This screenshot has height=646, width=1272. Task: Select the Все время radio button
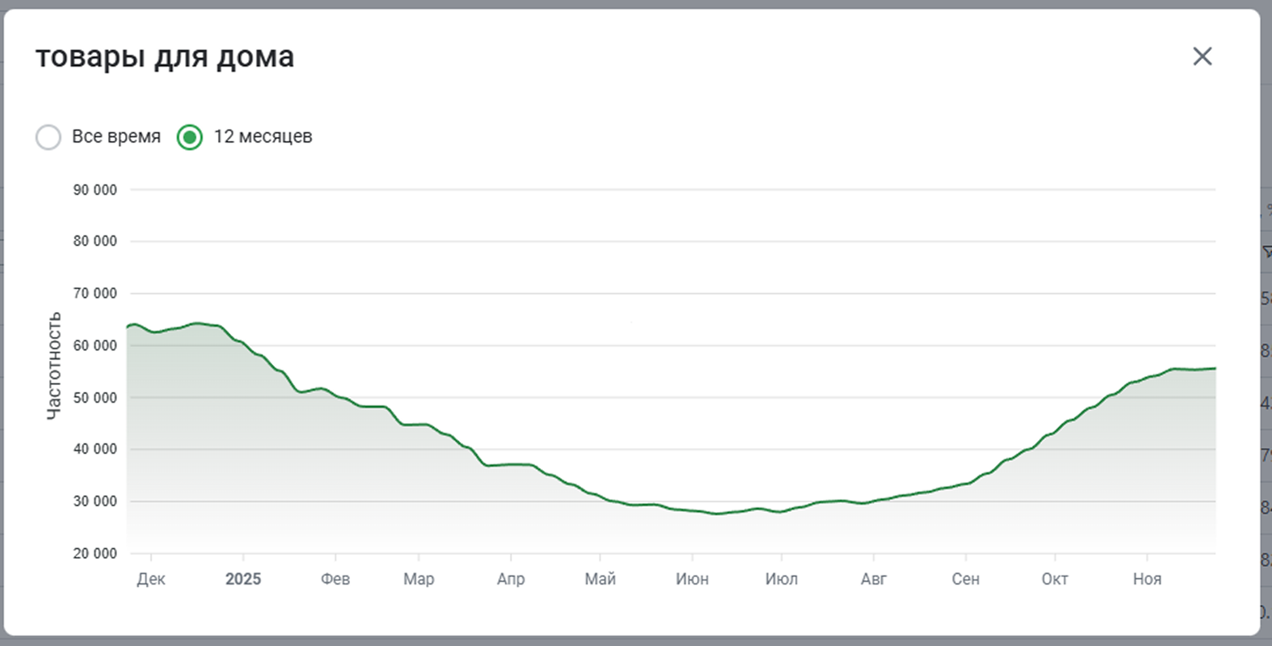tap(48, 137)
